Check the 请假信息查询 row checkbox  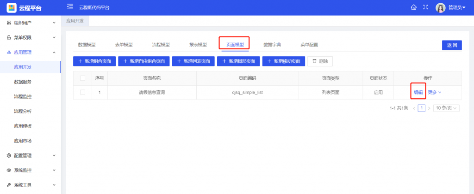tap(82, 92)
